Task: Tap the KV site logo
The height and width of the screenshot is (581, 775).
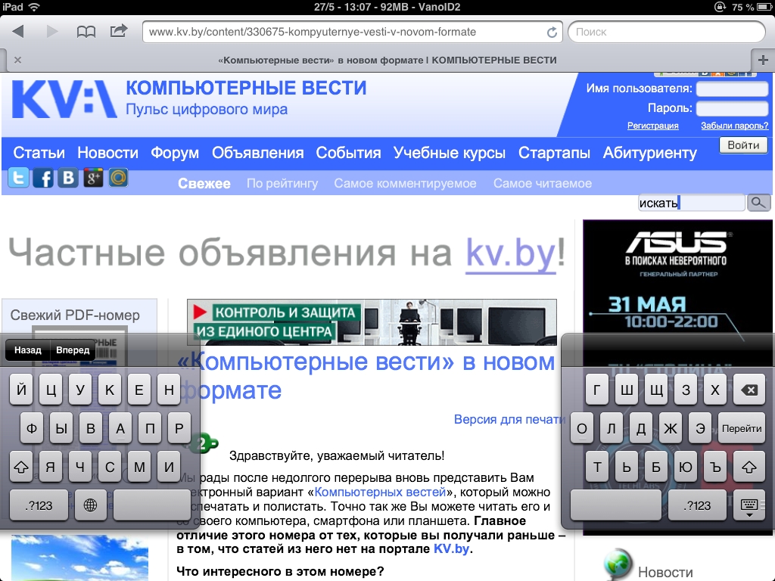Action: [x=64, y=99]
